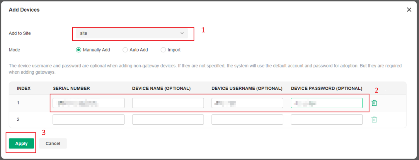Select the Manually Add mode
Image resolution: width=419 pixels, height=160 pixels.
coord(79,50)
